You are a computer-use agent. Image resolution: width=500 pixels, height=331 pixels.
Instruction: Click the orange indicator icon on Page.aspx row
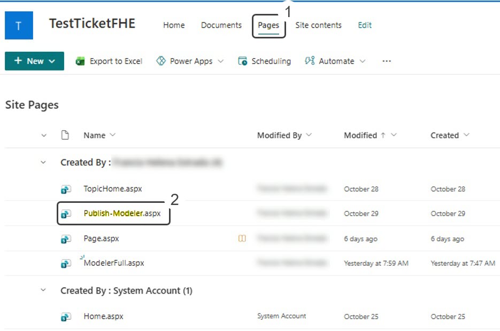pos(242,238)
